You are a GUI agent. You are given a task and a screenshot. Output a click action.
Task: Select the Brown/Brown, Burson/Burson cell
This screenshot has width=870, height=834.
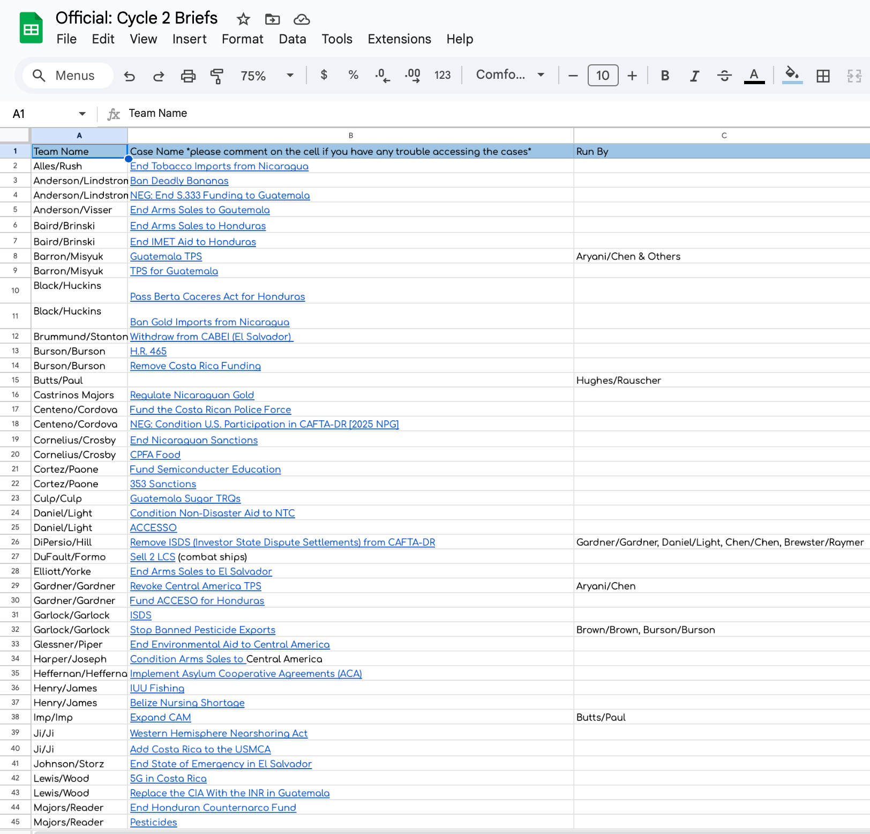click(x=722, y=630)
